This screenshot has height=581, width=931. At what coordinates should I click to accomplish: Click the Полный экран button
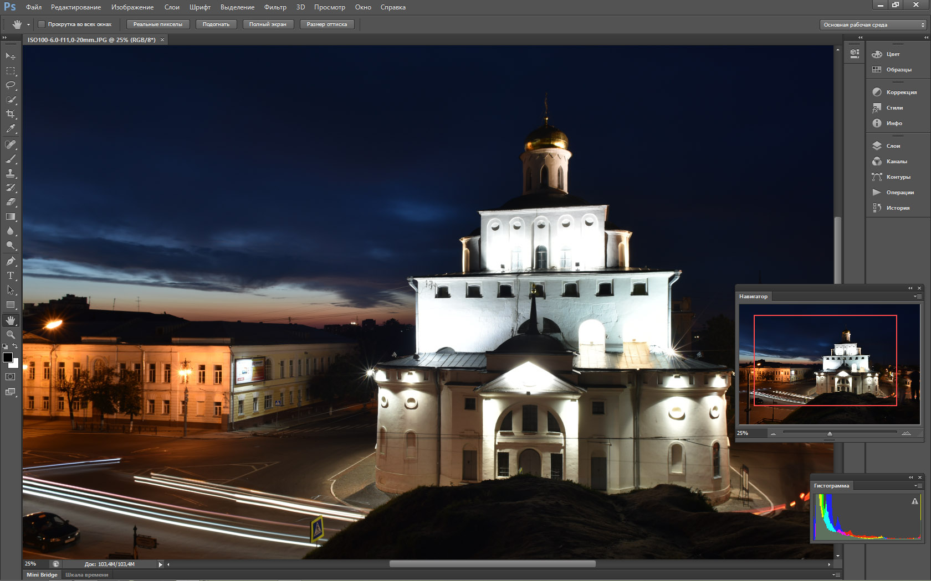pos(268,24)
